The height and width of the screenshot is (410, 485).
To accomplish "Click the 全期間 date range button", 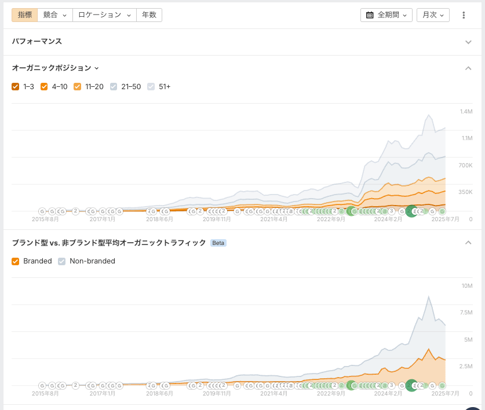I will pos(386,15).
